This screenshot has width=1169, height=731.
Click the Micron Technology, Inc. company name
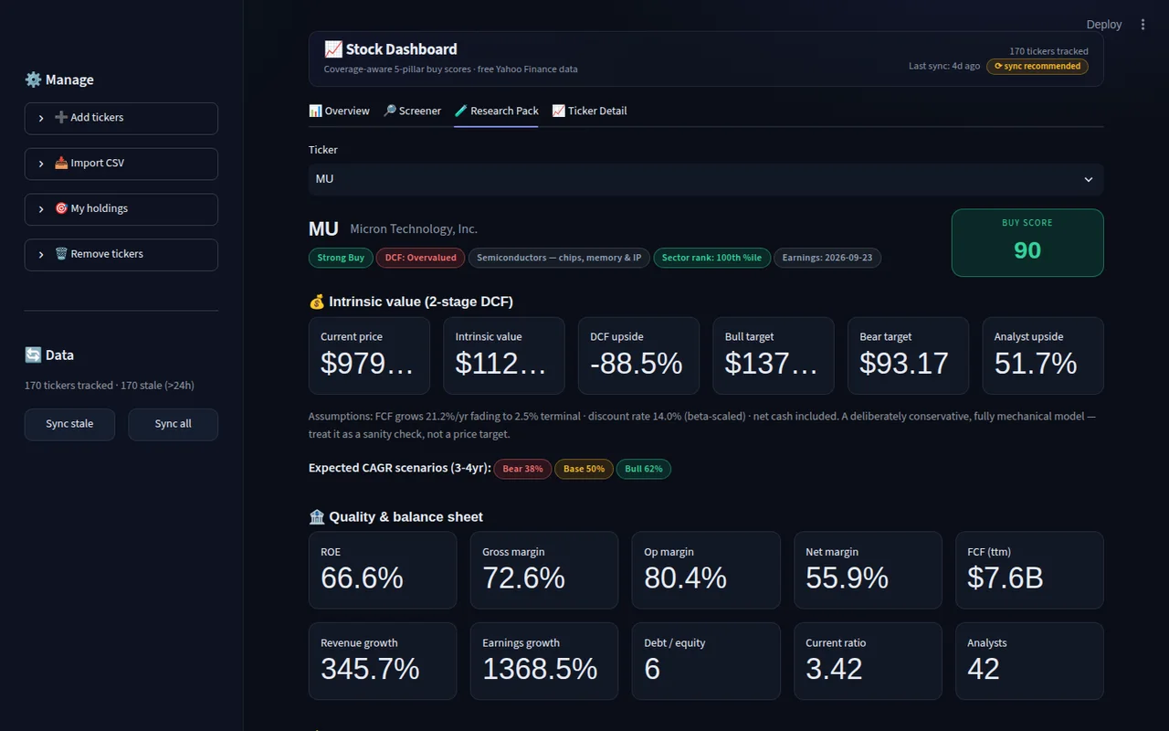click(x=414, y=229)
